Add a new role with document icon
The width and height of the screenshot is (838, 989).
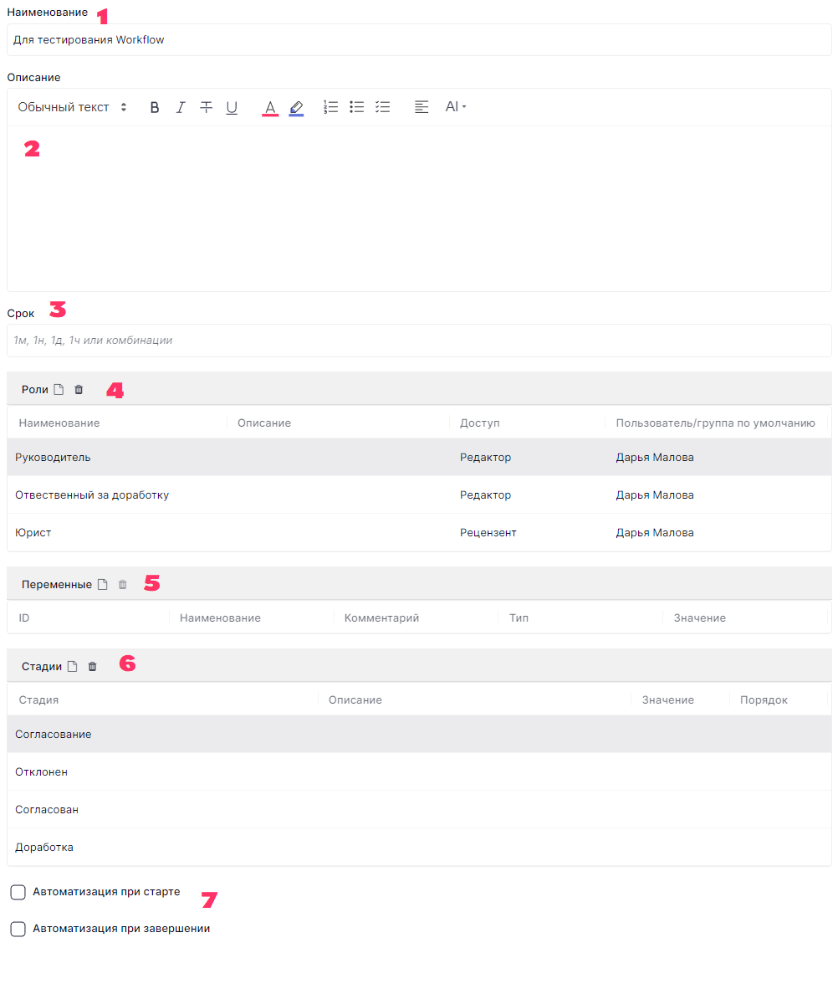(59, 389)
